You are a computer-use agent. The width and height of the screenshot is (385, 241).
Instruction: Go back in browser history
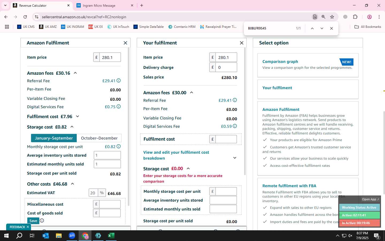[6, 17]
